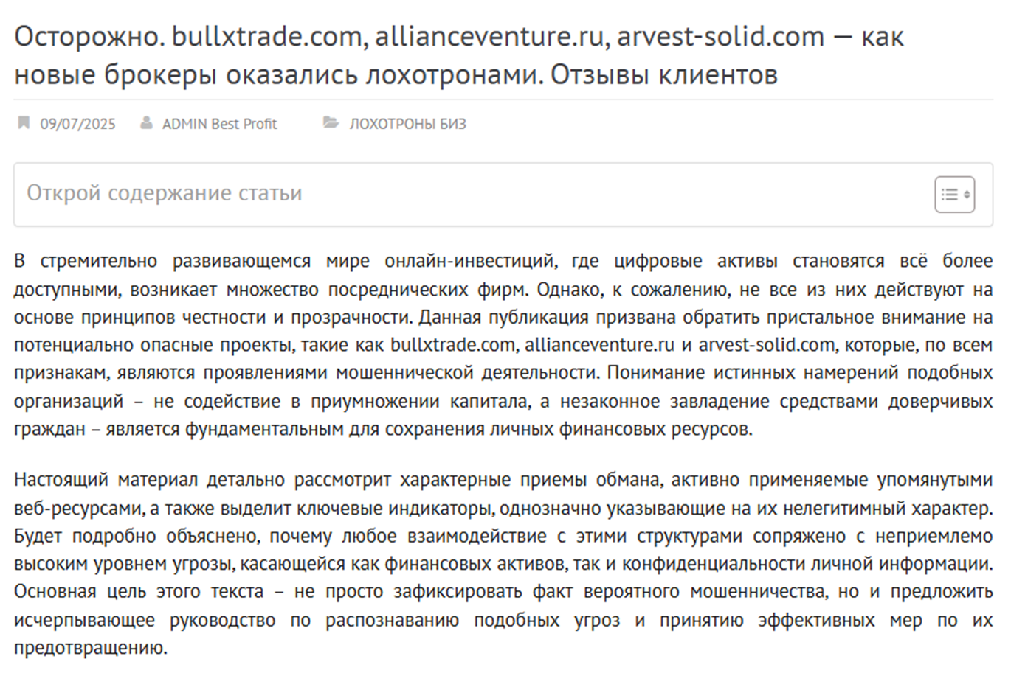Click the user icon before ADMIN Best Profit
Viewport: 1011px width, 673px height.
[x=147, y=122]
